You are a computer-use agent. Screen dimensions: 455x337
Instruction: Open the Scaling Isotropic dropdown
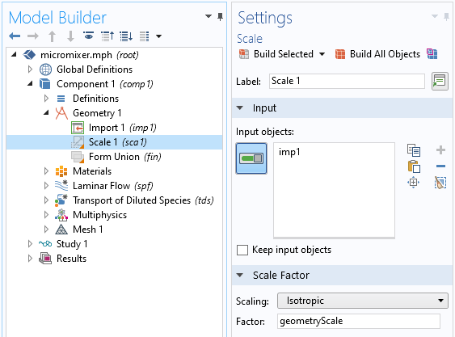362,301
